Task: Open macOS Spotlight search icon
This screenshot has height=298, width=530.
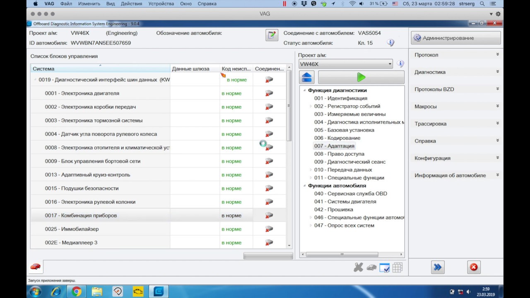Action: [x=482, y=4]
